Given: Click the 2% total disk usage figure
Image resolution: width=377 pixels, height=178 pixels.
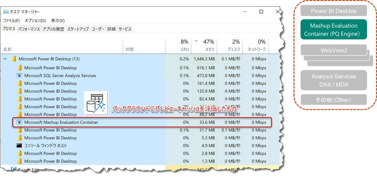Looking at the screenshot, I should point(236,41).
